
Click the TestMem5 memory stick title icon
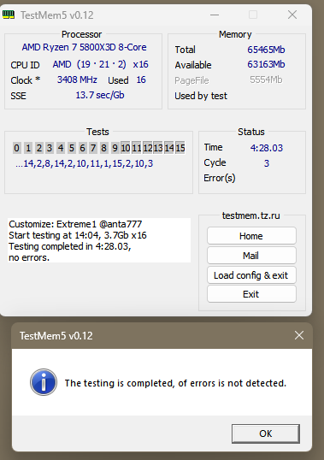pos(8,15)
